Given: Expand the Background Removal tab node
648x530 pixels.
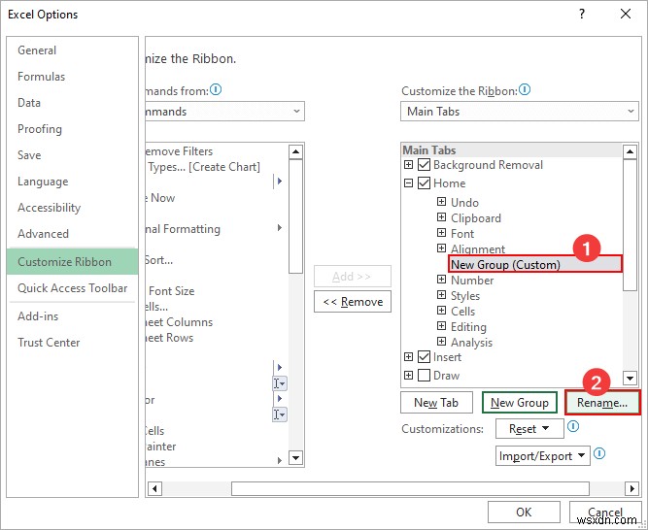Looking at the screenshot, I should tap(408, 165).
